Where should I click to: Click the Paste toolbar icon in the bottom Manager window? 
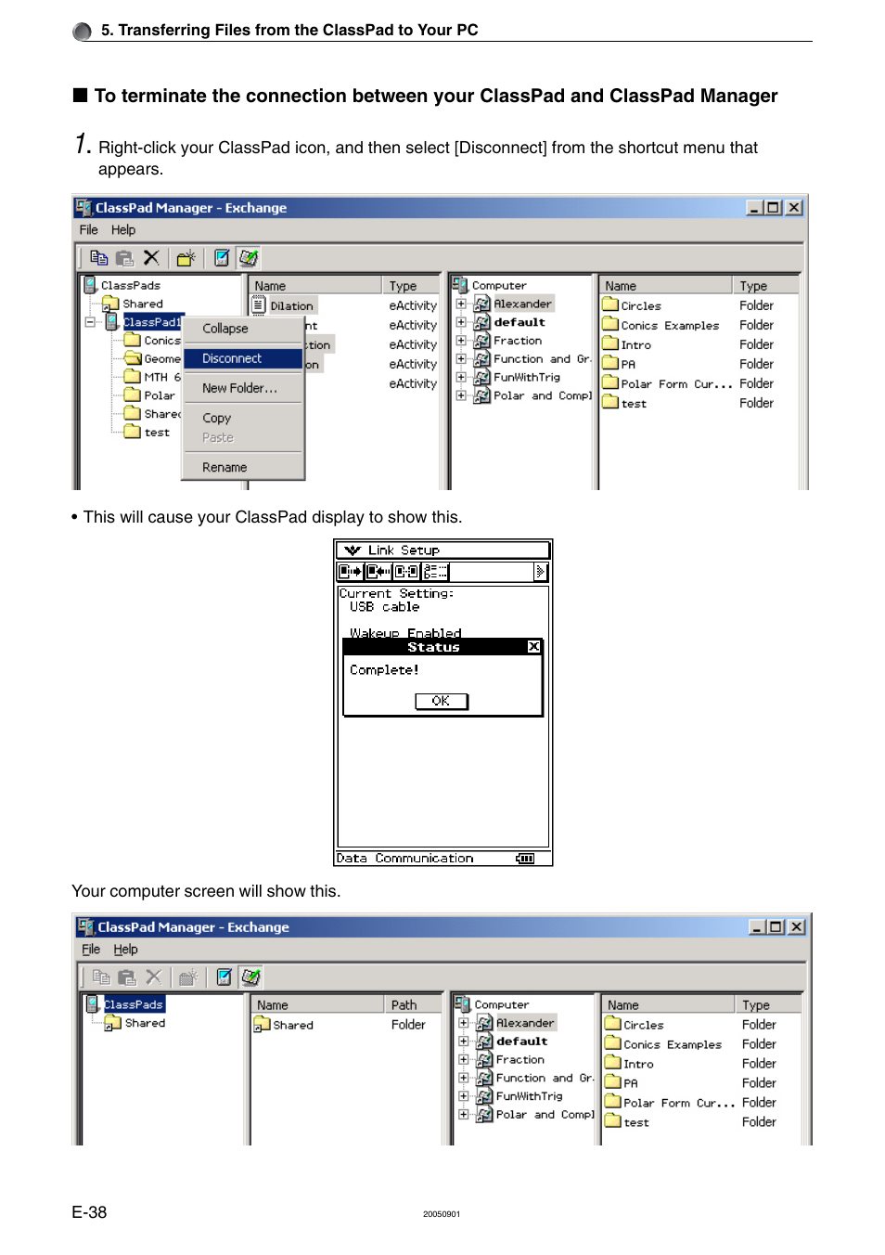[127, 977]
